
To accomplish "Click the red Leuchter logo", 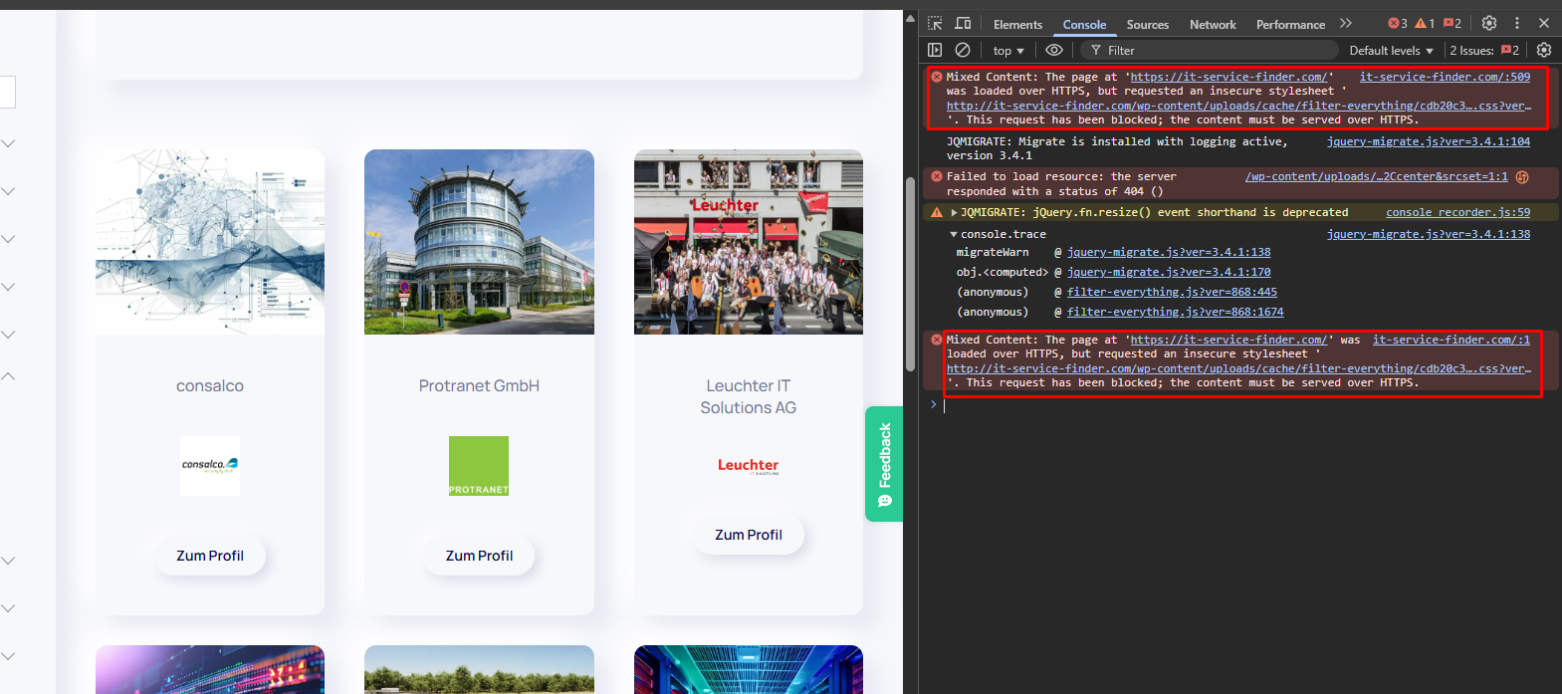I will click(x=749, y=466).
